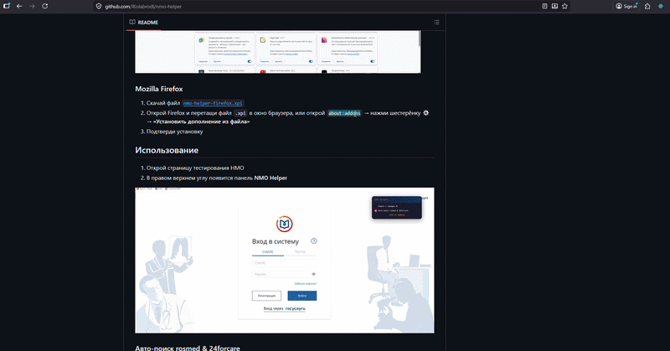Image resolution: width=670 pixels, height=351 pixels.
Task: Open the tabs icon beside the Back arrow
Action: click(x=7, y=6)
